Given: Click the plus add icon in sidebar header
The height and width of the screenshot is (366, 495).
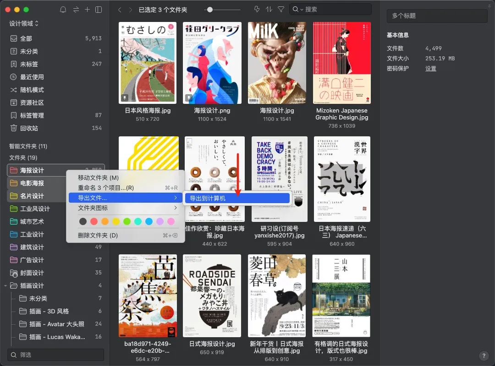Looking at the screenshot, I should pyautogui.click(x=88, y=10).
